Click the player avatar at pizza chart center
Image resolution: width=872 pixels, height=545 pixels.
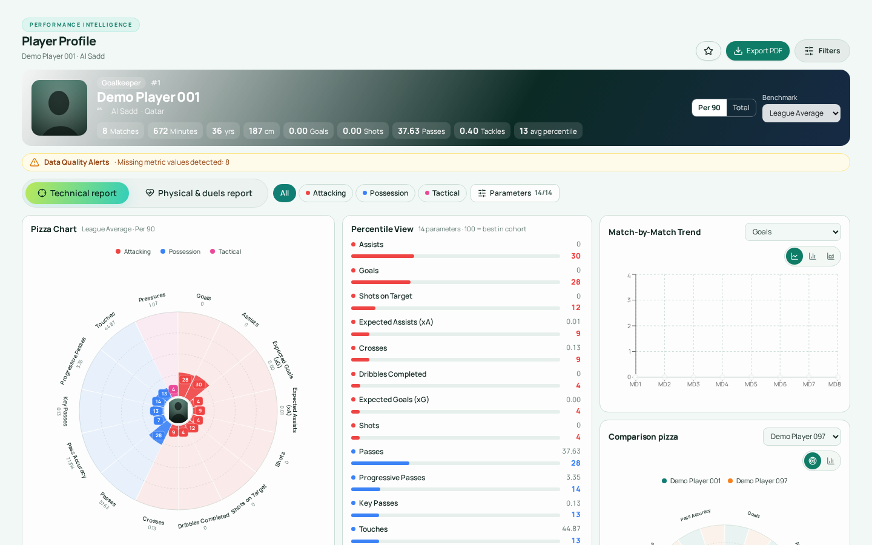click(x=178, y=411)
